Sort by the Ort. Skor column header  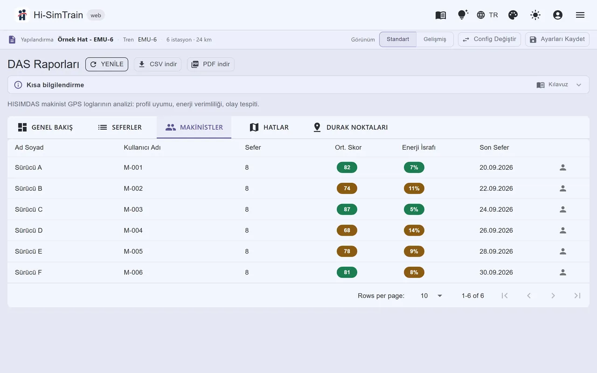tap(348, 147)
